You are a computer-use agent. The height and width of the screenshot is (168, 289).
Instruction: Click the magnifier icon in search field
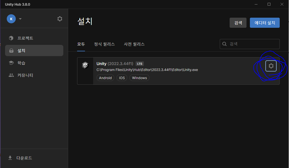224,44
